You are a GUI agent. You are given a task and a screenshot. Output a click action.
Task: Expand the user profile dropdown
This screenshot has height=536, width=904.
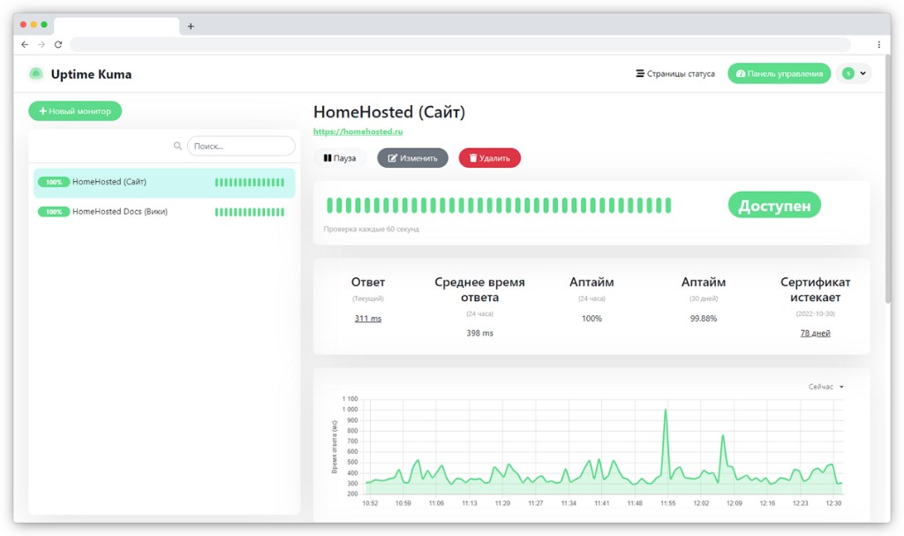[863, 73]
